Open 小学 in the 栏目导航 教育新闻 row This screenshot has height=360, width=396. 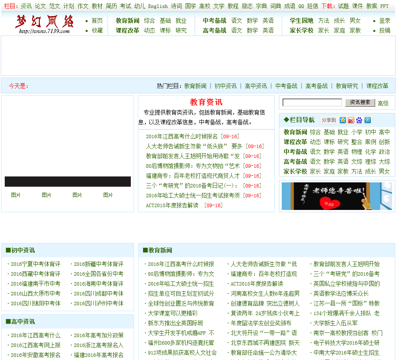[x=357, y=132]
